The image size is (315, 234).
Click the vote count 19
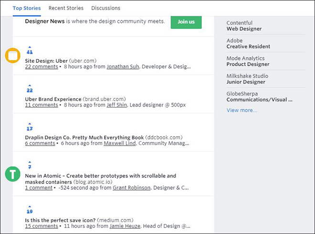pyautogui.click(x=30, y=211)
